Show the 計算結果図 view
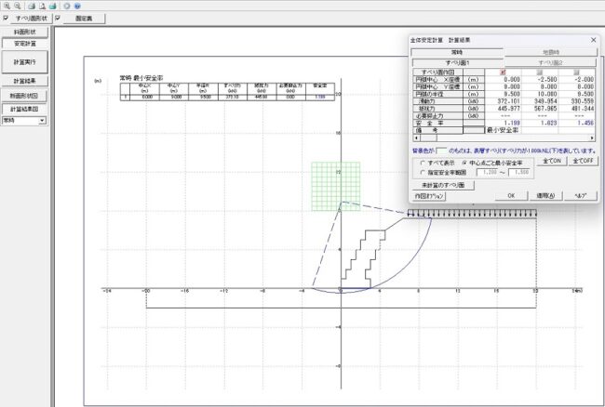The image size is (605, 407). coord(25,109)
